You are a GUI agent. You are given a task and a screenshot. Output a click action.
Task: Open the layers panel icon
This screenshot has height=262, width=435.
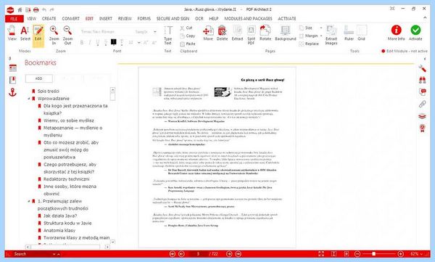click(422, 116)
